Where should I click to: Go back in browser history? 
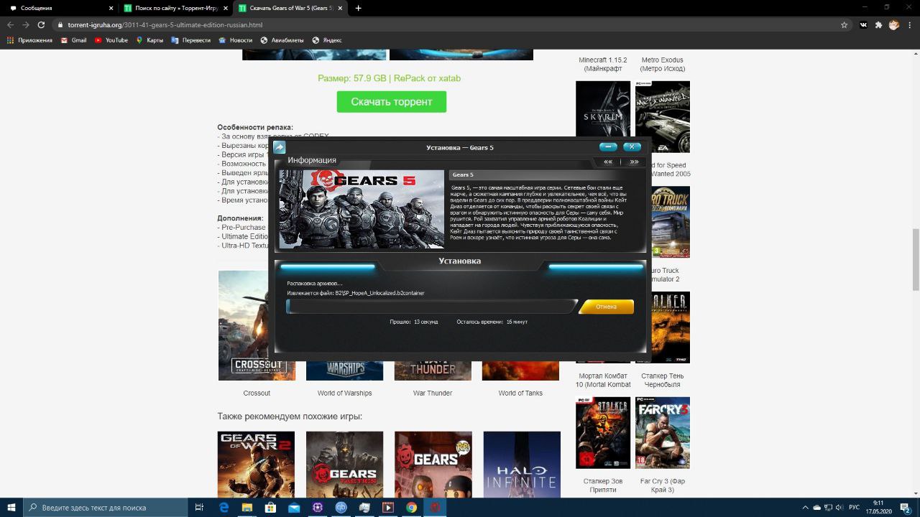click(10, 24)
